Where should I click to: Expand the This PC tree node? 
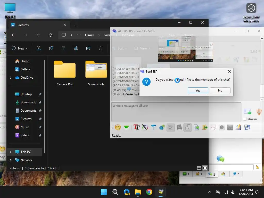point(11,152)
